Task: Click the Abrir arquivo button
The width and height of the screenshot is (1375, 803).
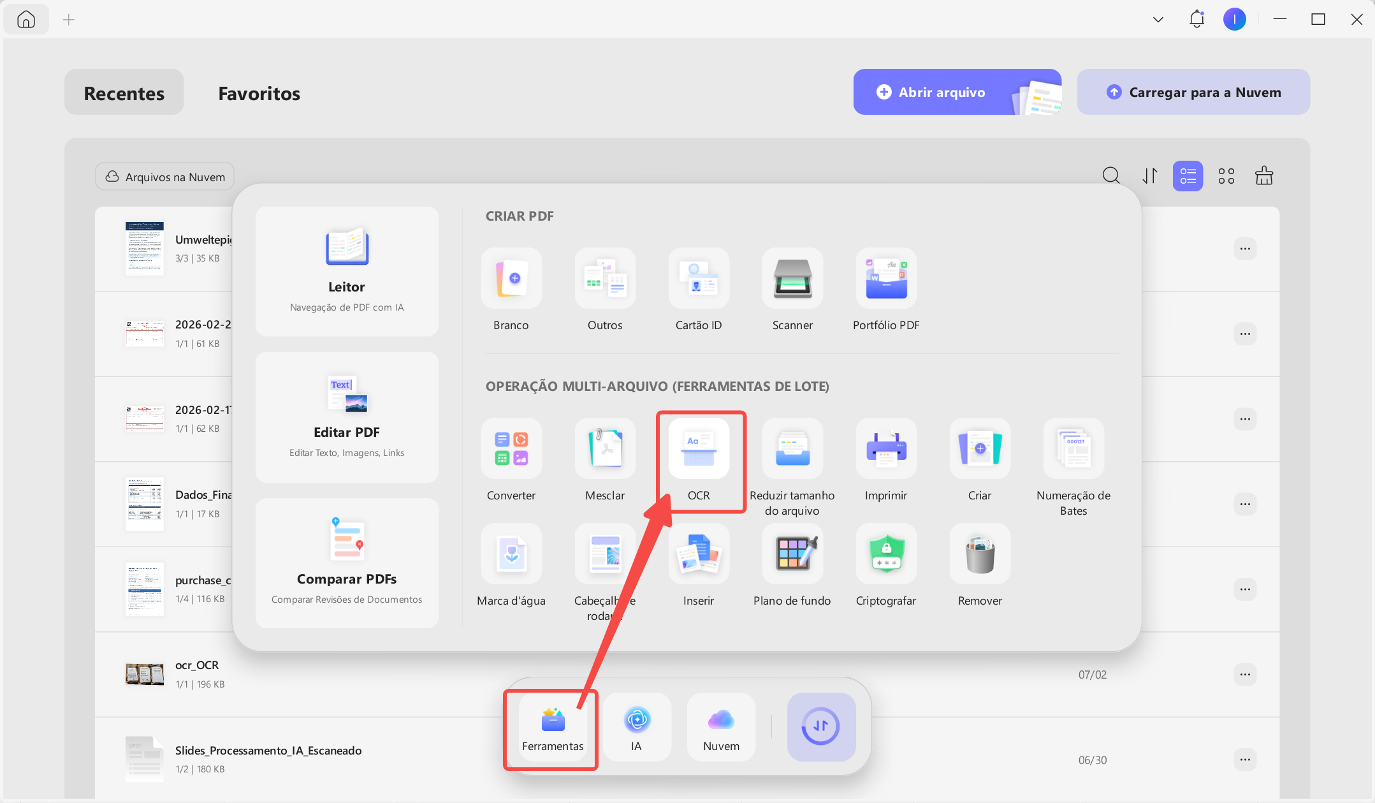Action: (x=957, y=92)
